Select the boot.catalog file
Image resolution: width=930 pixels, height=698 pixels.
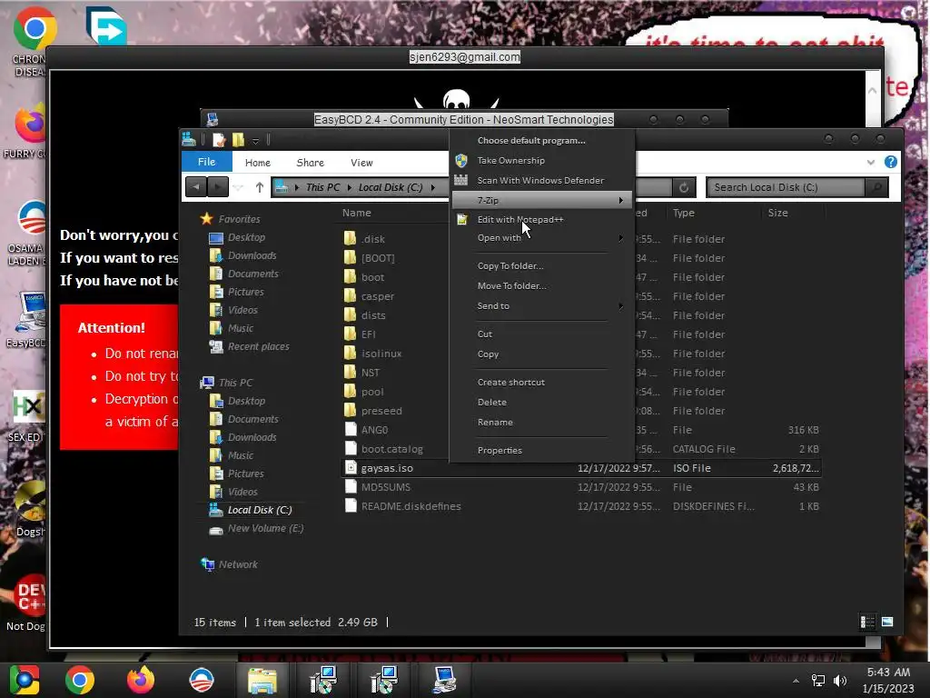[x=391, y=449]
